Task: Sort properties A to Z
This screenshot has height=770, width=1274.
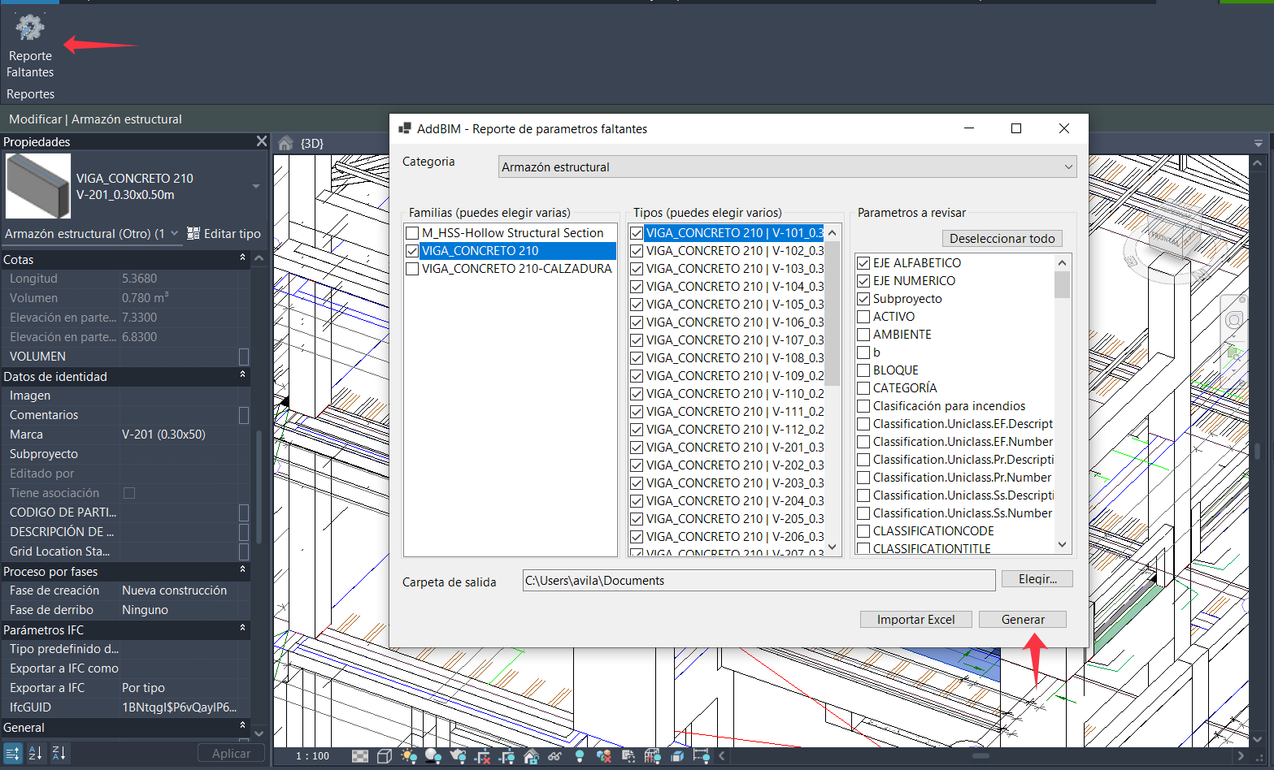Action: click(36, 753)
